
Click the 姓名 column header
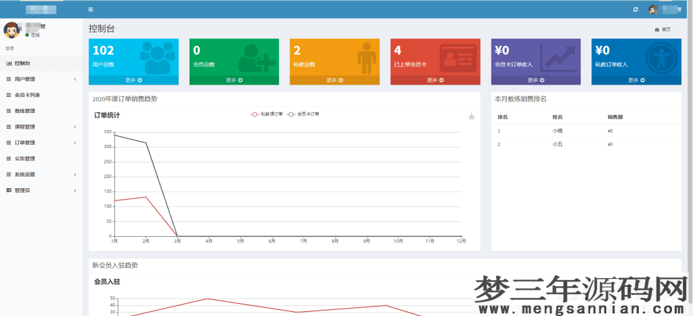click(x=558, y=117)
